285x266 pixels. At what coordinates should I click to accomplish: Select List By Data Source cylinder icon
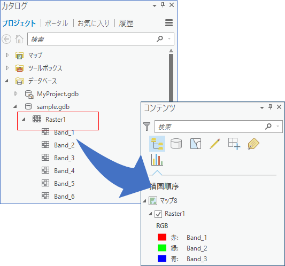pyautogui.click(x=176, y=144)
